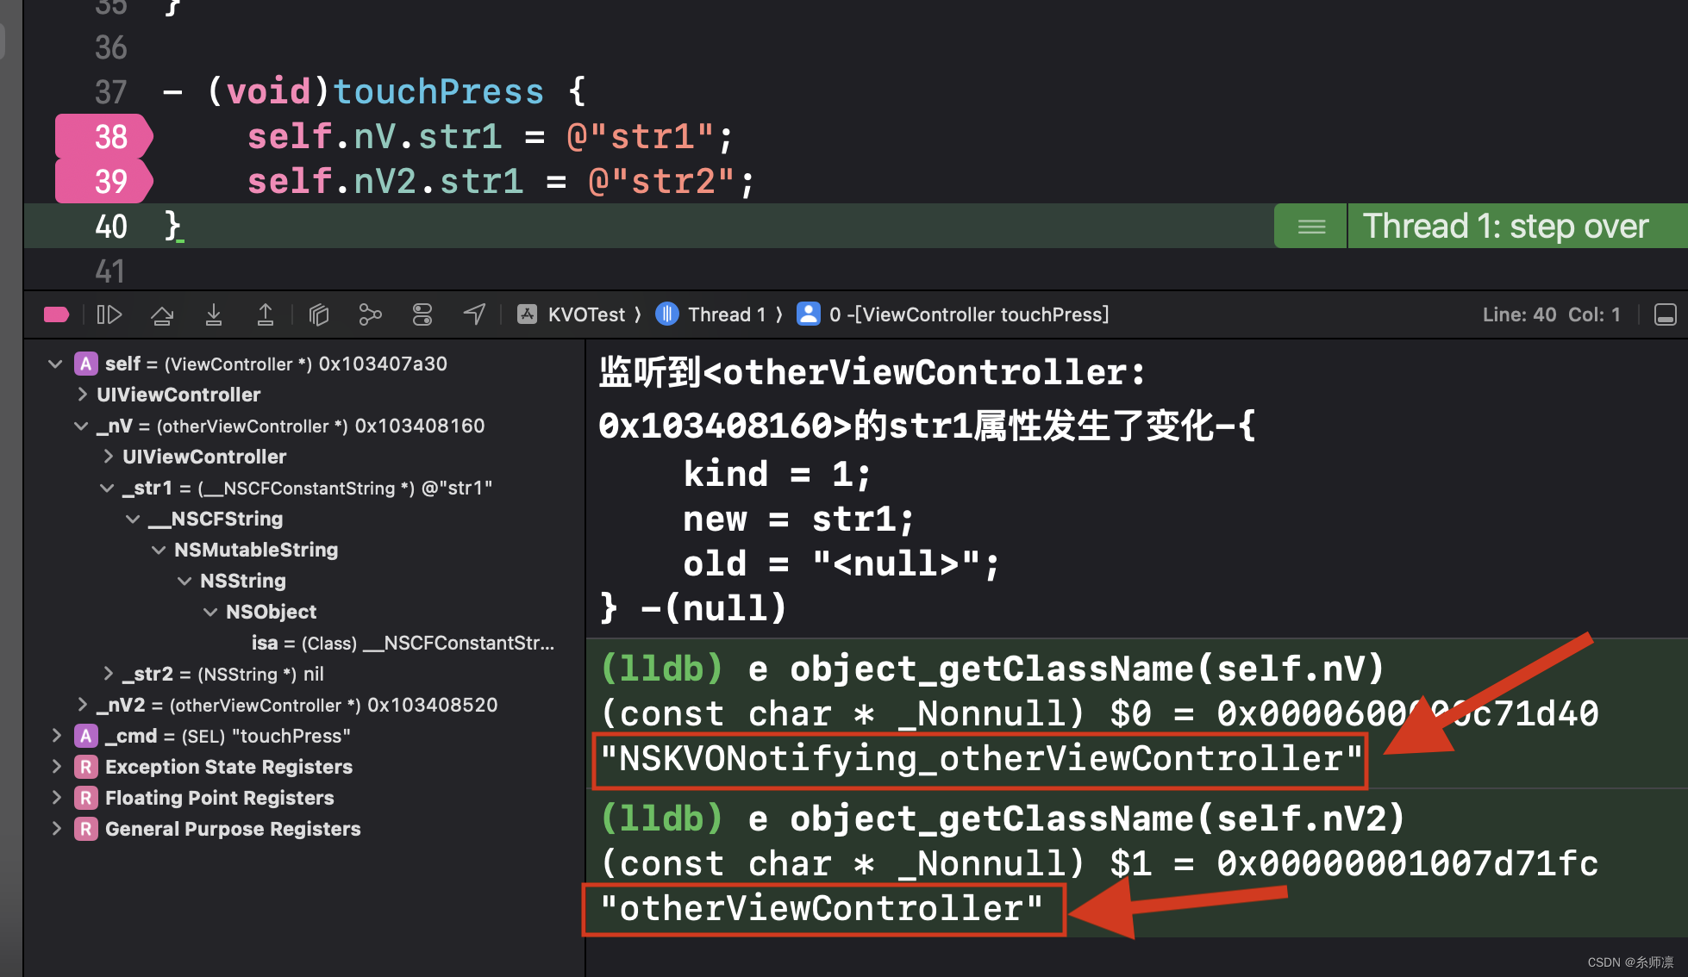The image size is (1688, 977).
Task: Click line number 40 gutter
Action: click(x=111, y=227)
